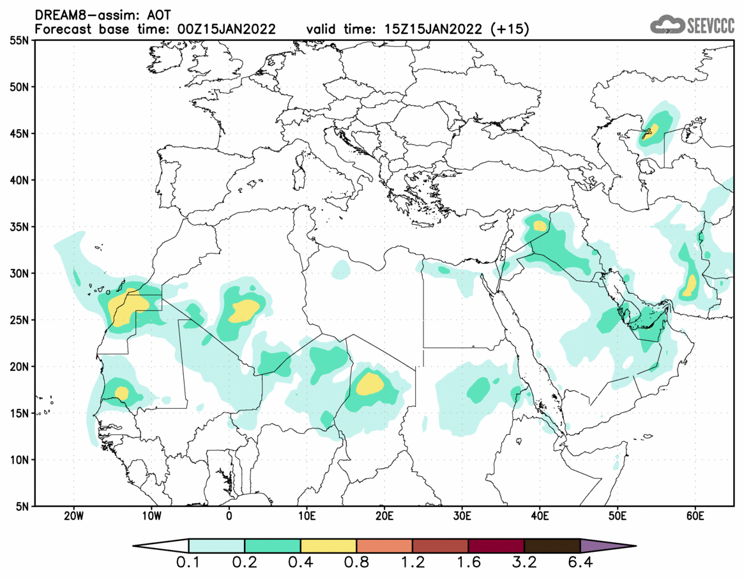Click the '25N' latitude label
The height and width of the screenshot is (578, 744).
point(19,320)
